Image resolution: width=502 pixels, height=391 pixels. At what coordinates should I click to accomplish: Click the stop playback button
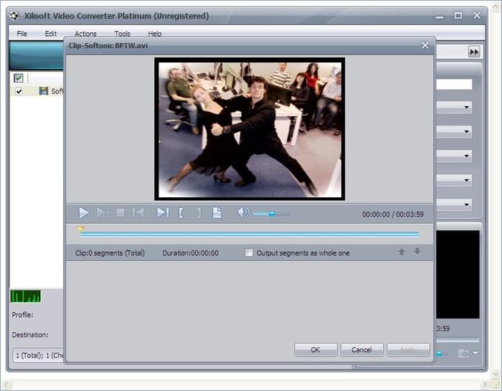120,212
